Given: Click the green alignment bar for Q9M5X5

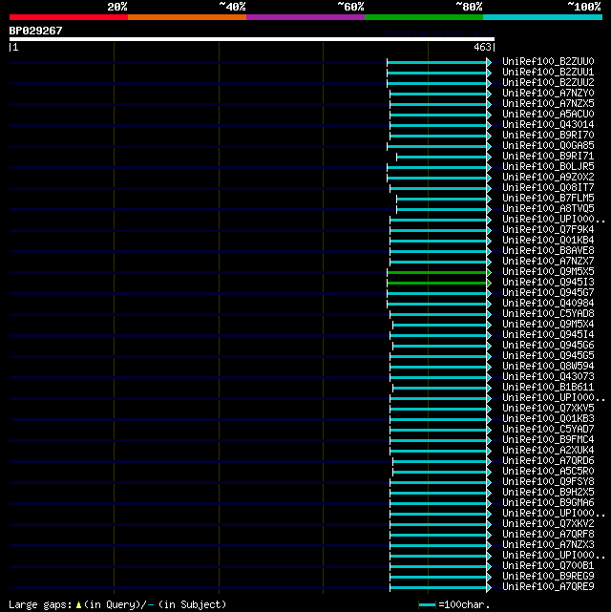Looking at the screenshot, I should [x=437, y=272].
